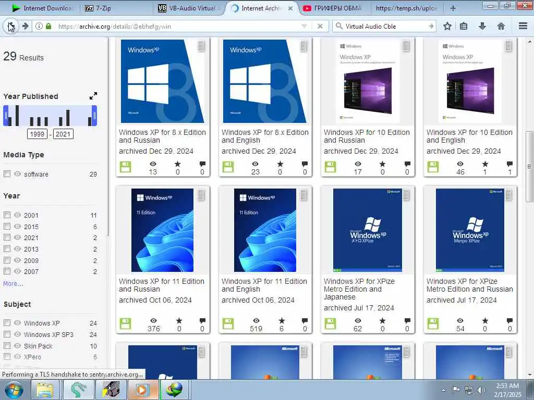Image resolution: width=534 pixels, height=400 pixels.
Task: Show bookmarks list icon
Action: [464, 26]
